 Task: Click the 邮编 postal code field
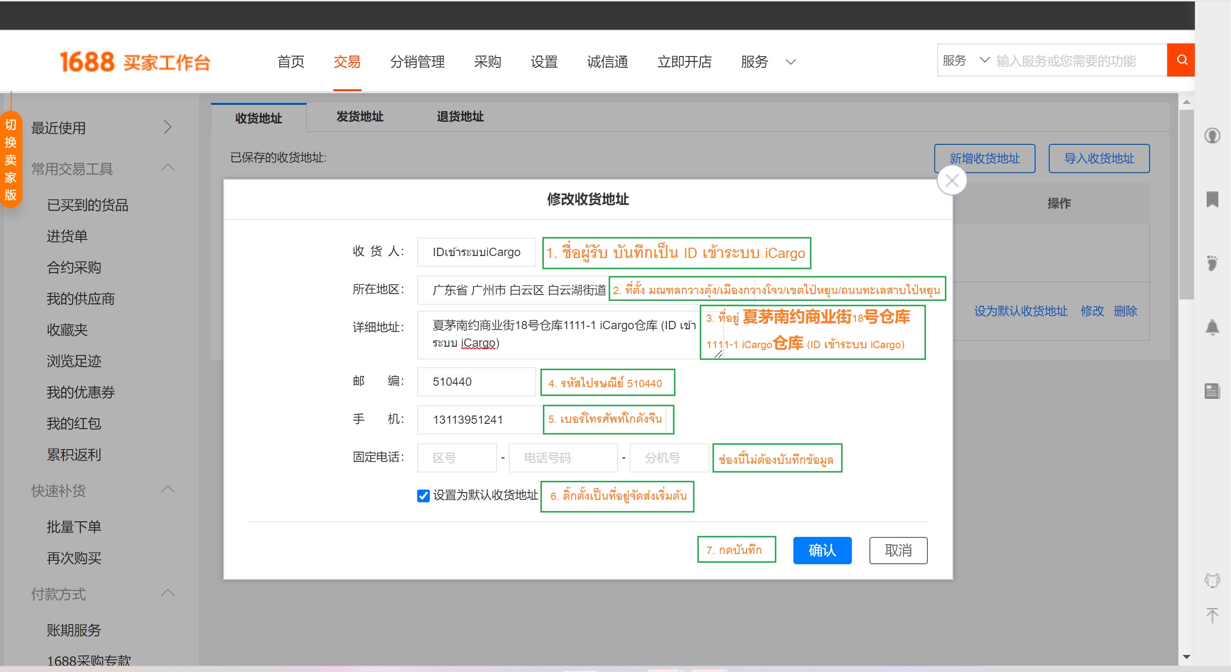(476, 382)
